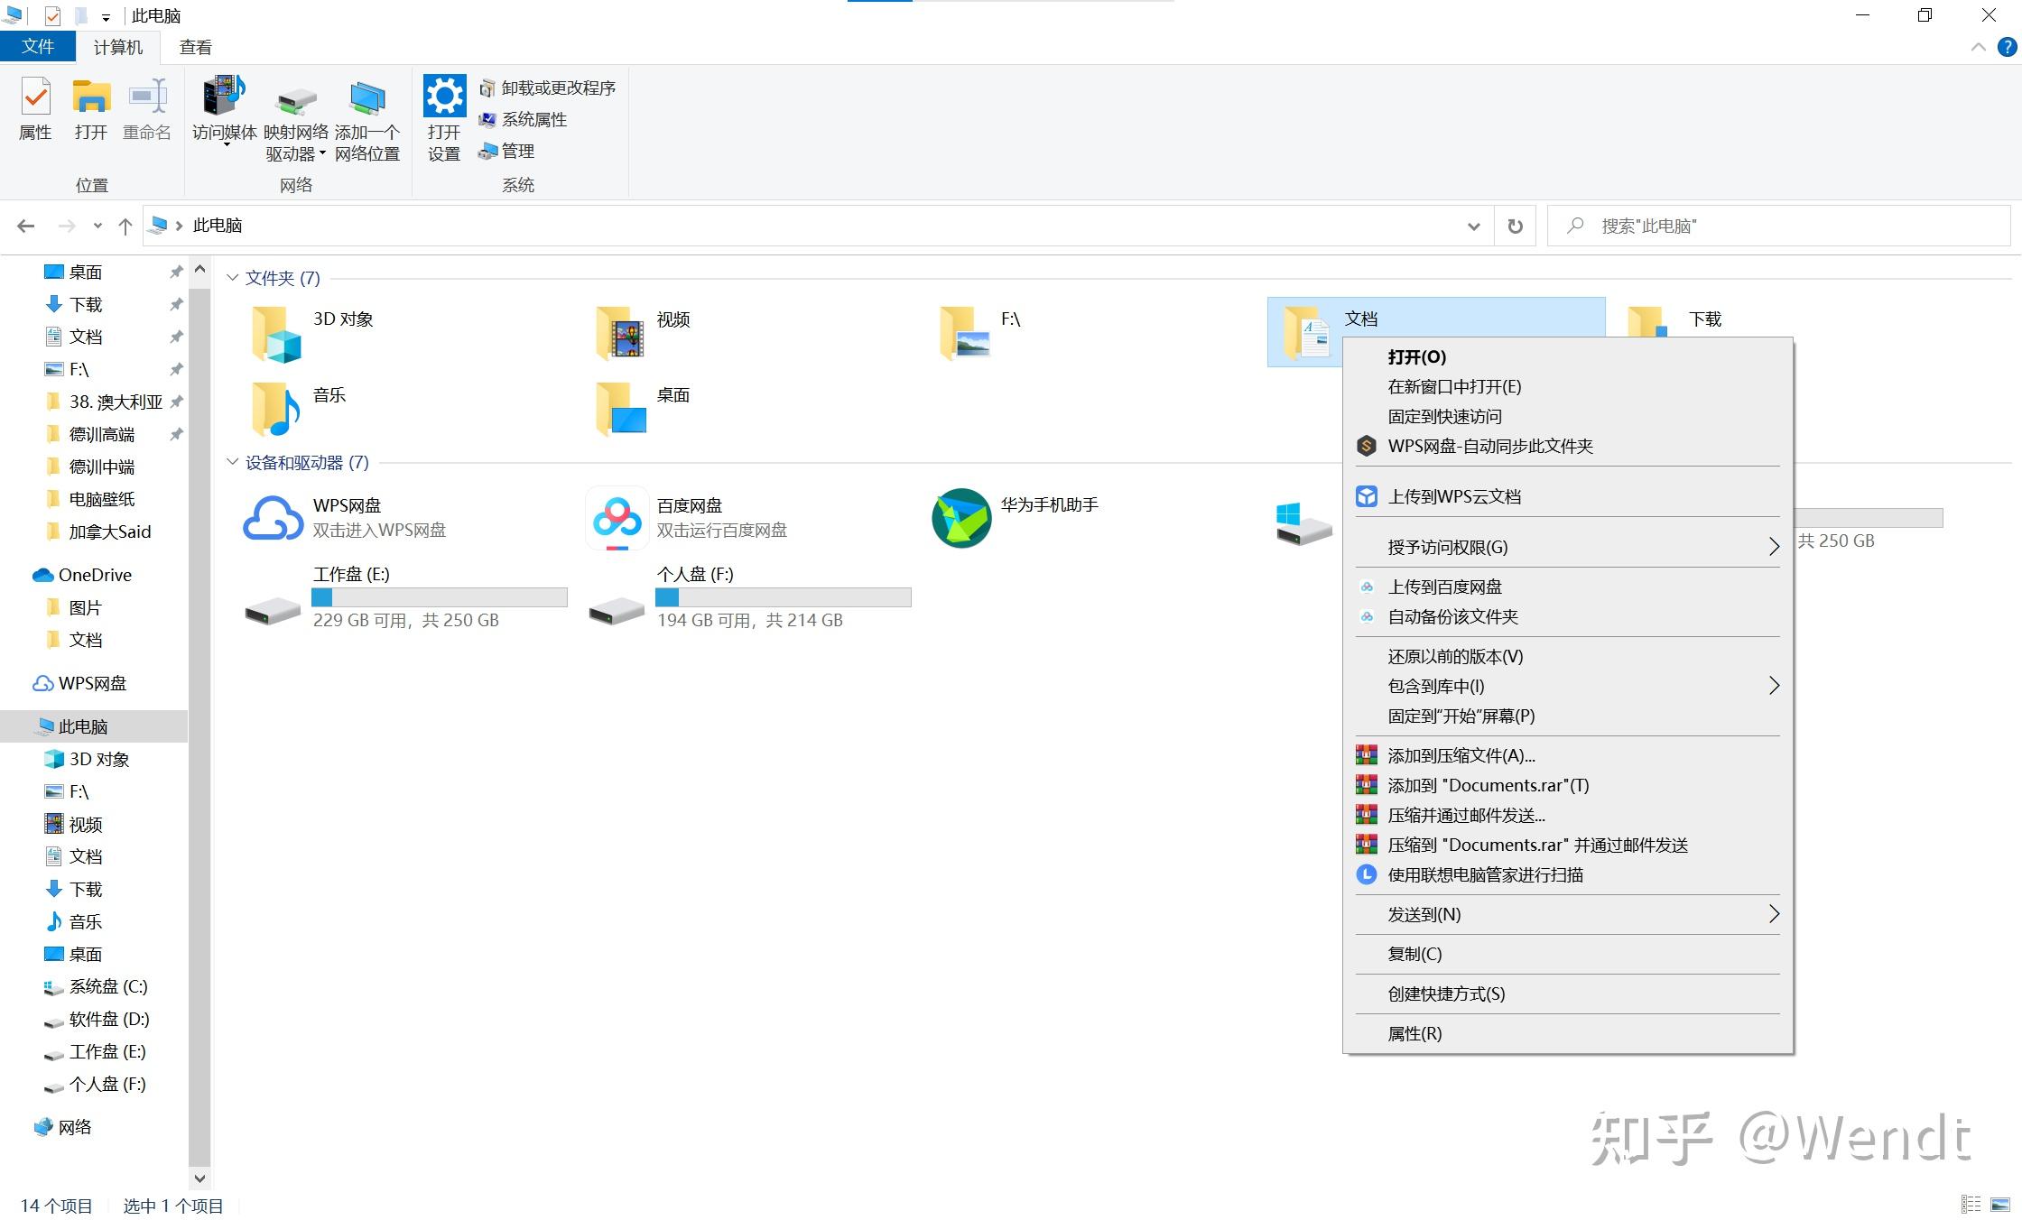Open the 百度网盘 drive icon

(x=617, y=518)
